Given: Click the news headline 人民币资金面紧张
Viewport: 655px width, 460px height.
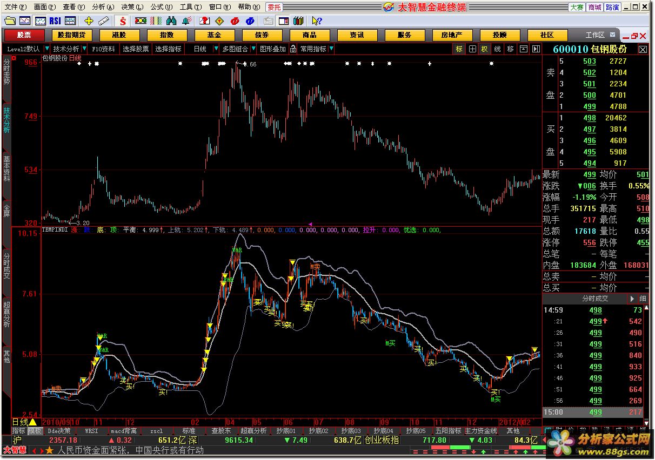Looking at the screenshot, I should tap(130, 450).
